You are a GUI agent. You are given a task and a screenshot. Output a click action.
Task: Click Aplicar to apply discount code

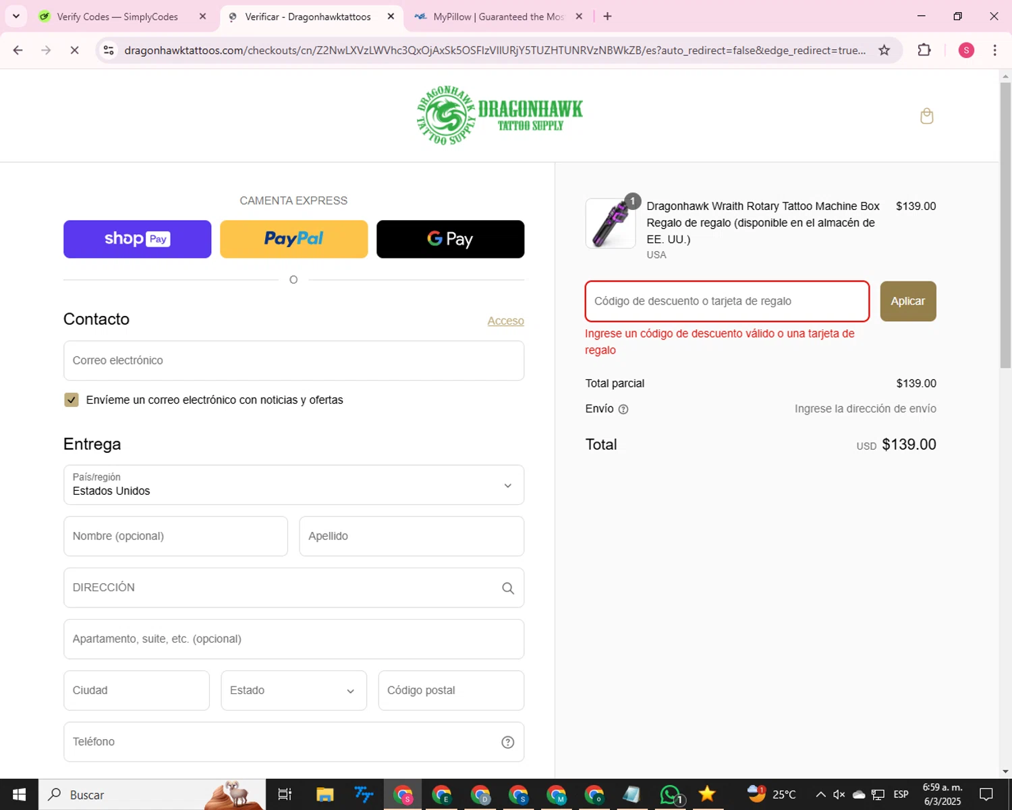(908, 301)
